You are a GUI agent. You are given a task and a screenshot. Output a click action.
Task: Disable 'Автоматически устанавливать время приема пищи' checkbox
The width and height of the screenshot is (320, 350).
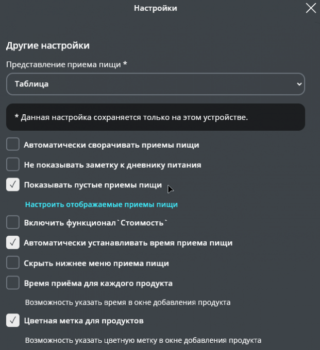[13, 242]
